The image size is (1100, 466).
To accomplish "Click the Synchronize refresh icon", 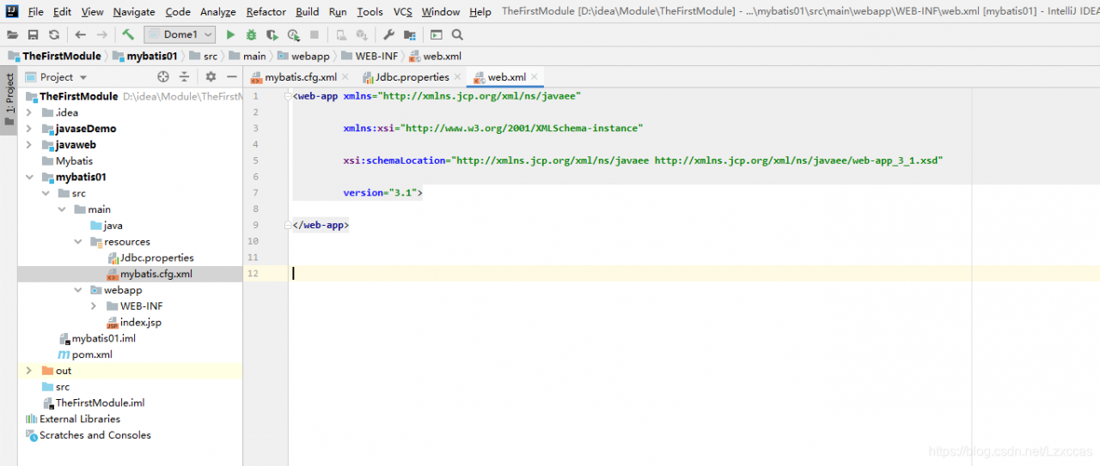I will (54, 35).
